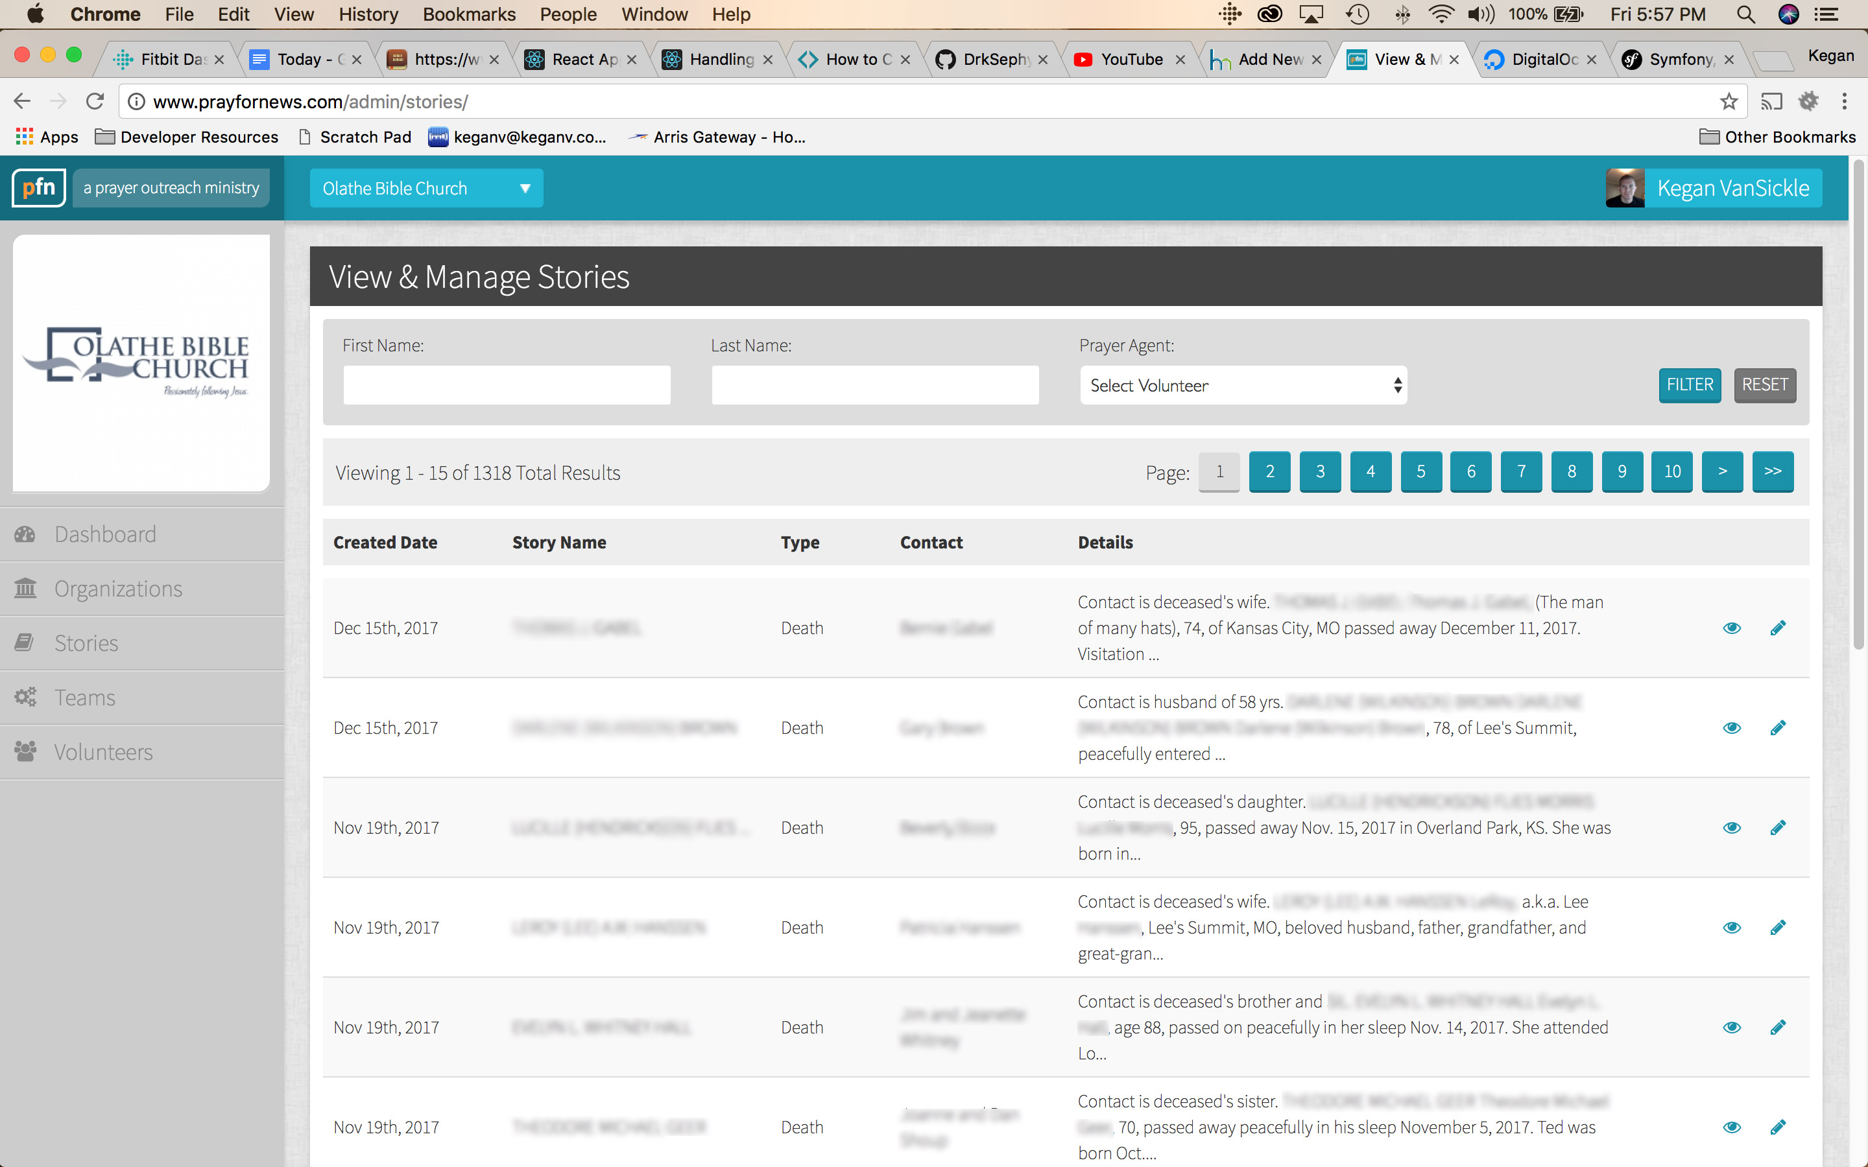Open the Developer Resources bookmark folder
The height and width of the screenshot is (1167, 1868).
[186, 137]
